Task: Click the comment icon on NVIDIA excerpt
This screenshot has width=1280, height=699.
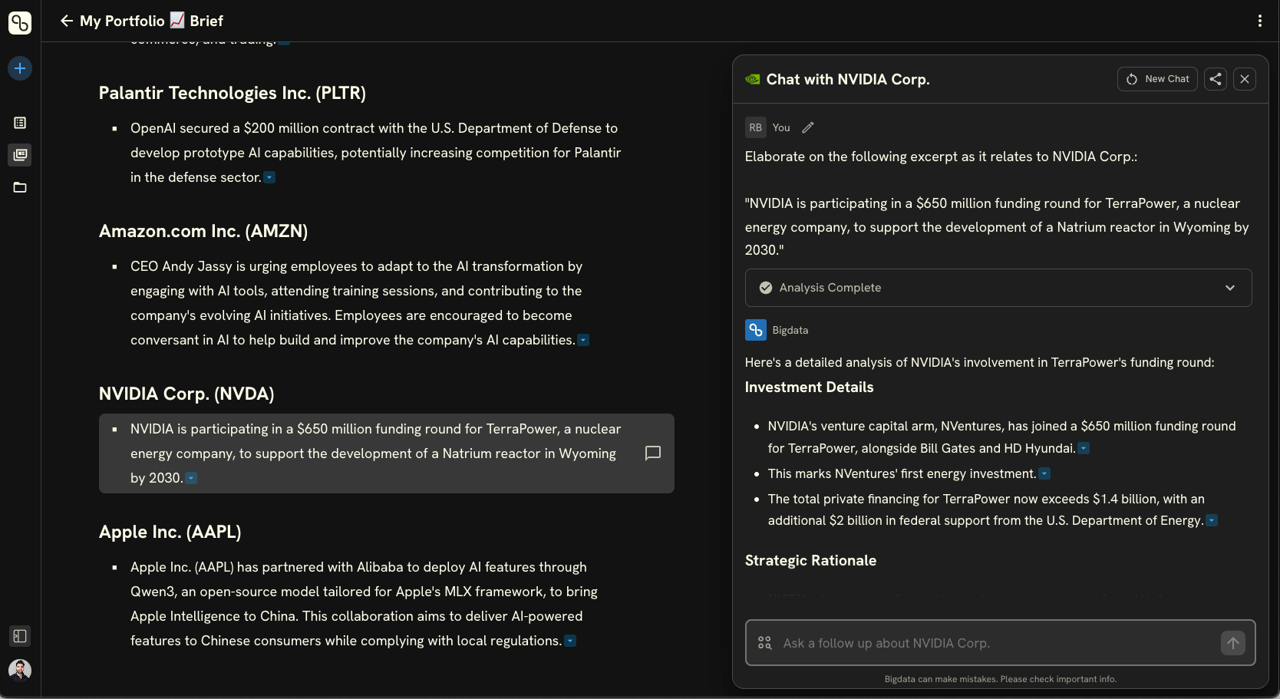Action: tap(653, 453)
